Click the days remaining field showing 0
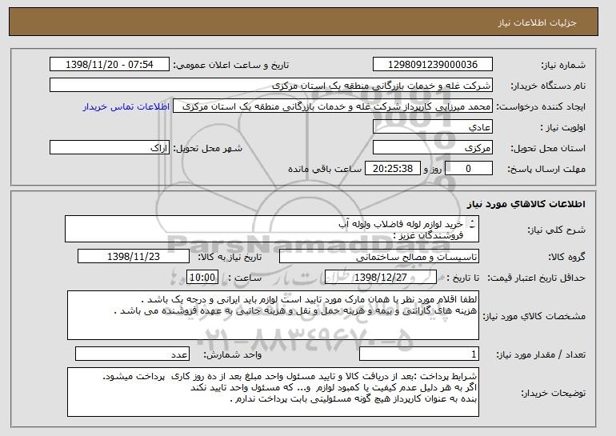The height and width of the screenshot is (436, 616). (468, 169)
